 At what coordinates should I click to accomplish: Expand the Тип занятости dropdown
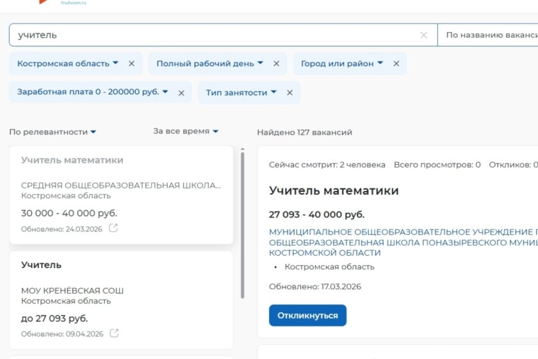click(x=273, y=92)
